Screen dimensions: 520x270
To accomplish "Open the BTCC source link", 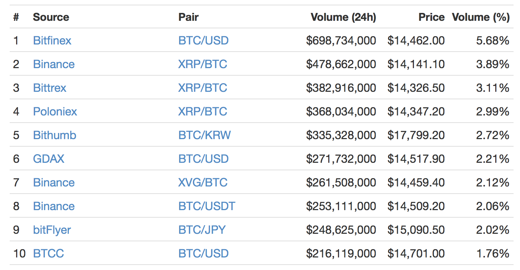I will click(x=48, y=254).
